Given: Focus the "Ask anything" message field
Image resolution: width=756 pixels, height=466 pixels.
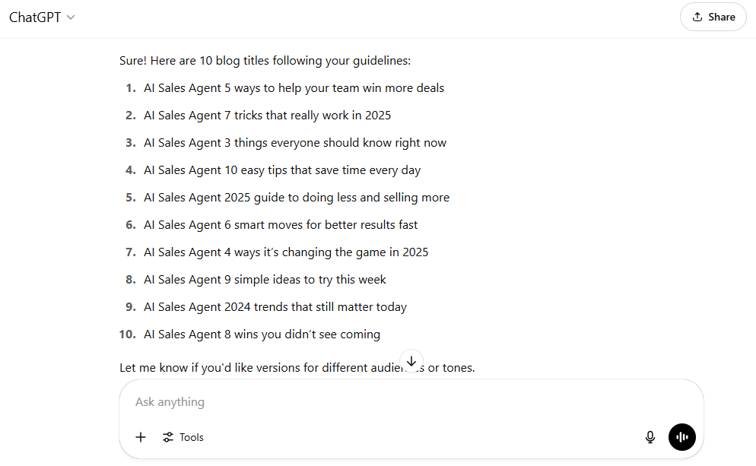Looking at the screenshot, I should (x=380, y=401).
